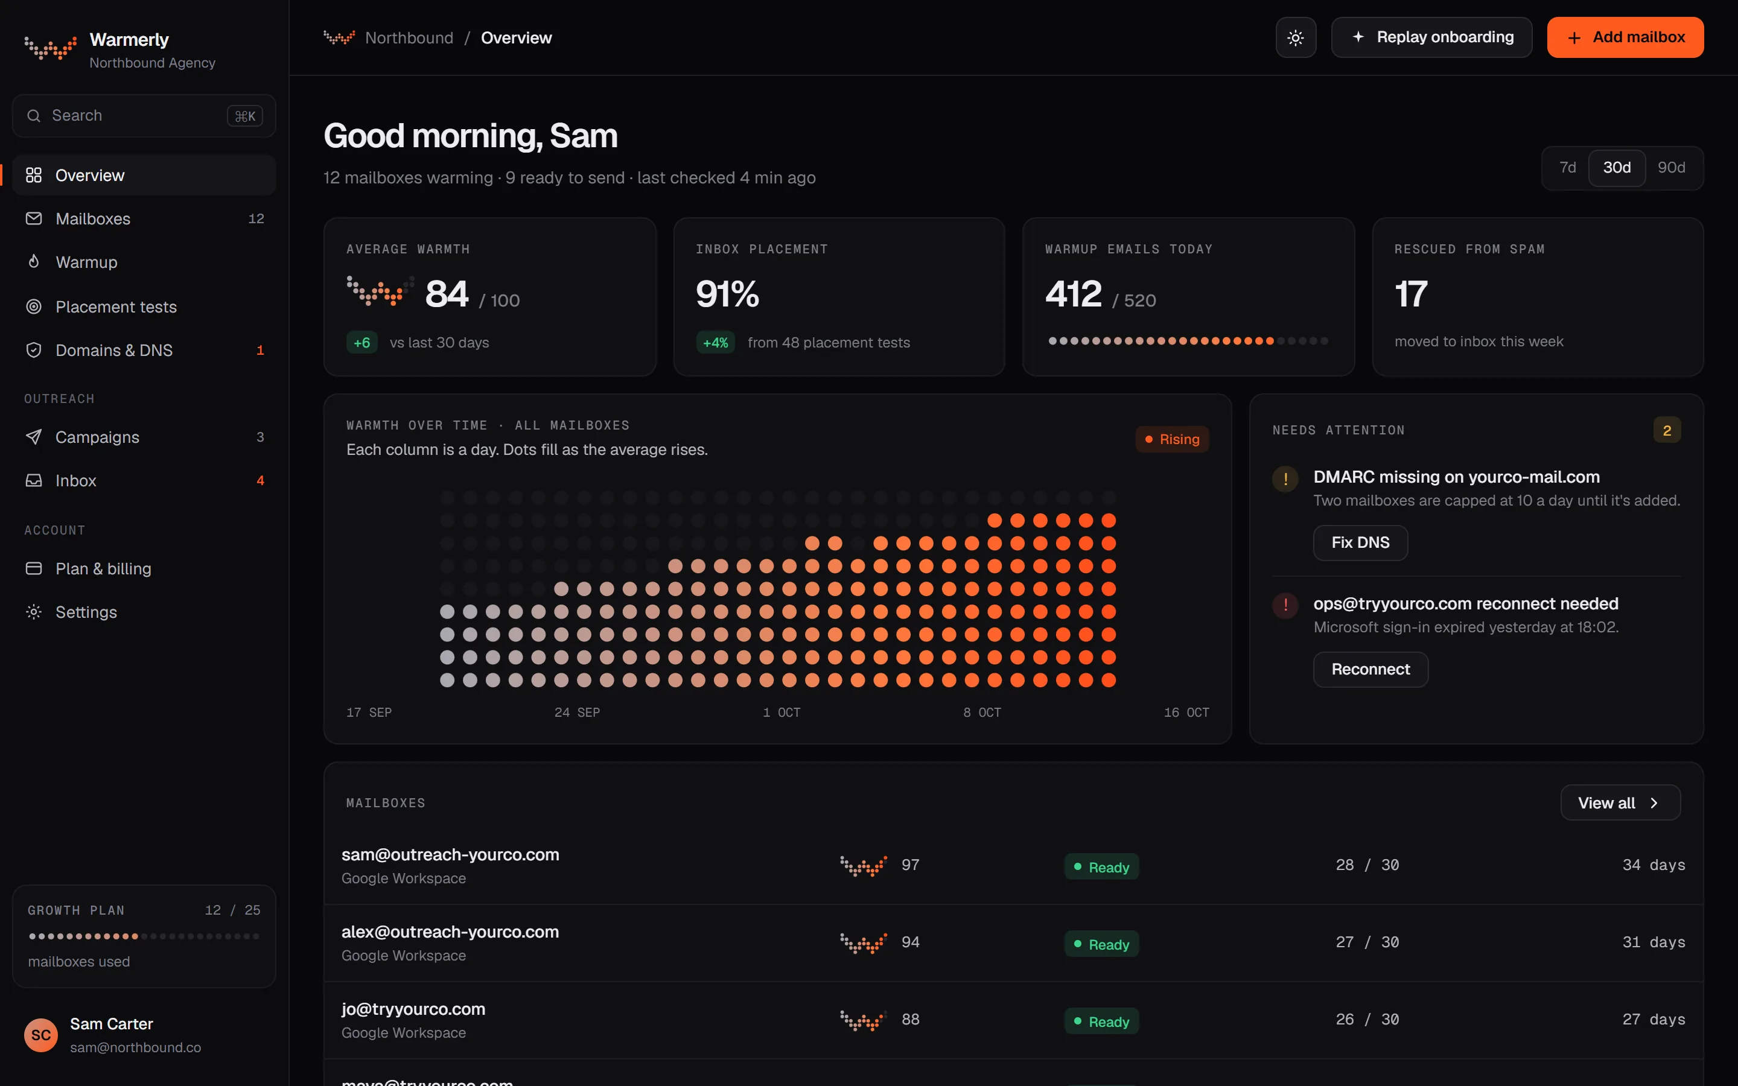Switch time range to 7d
This screenshot has height=1086, width=1738.
(1568, 168)
